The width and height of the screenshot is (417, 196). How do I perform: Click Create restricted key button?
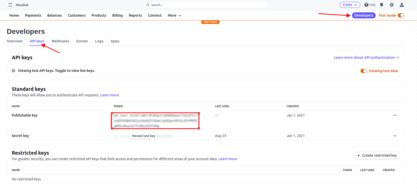pos(377,155)
